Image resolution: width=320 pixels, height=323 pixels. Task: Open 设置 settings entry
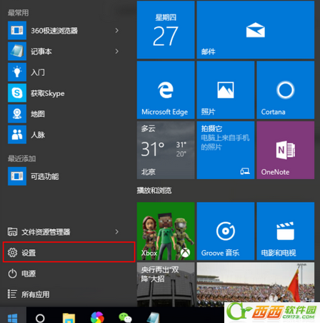[69, 252]
